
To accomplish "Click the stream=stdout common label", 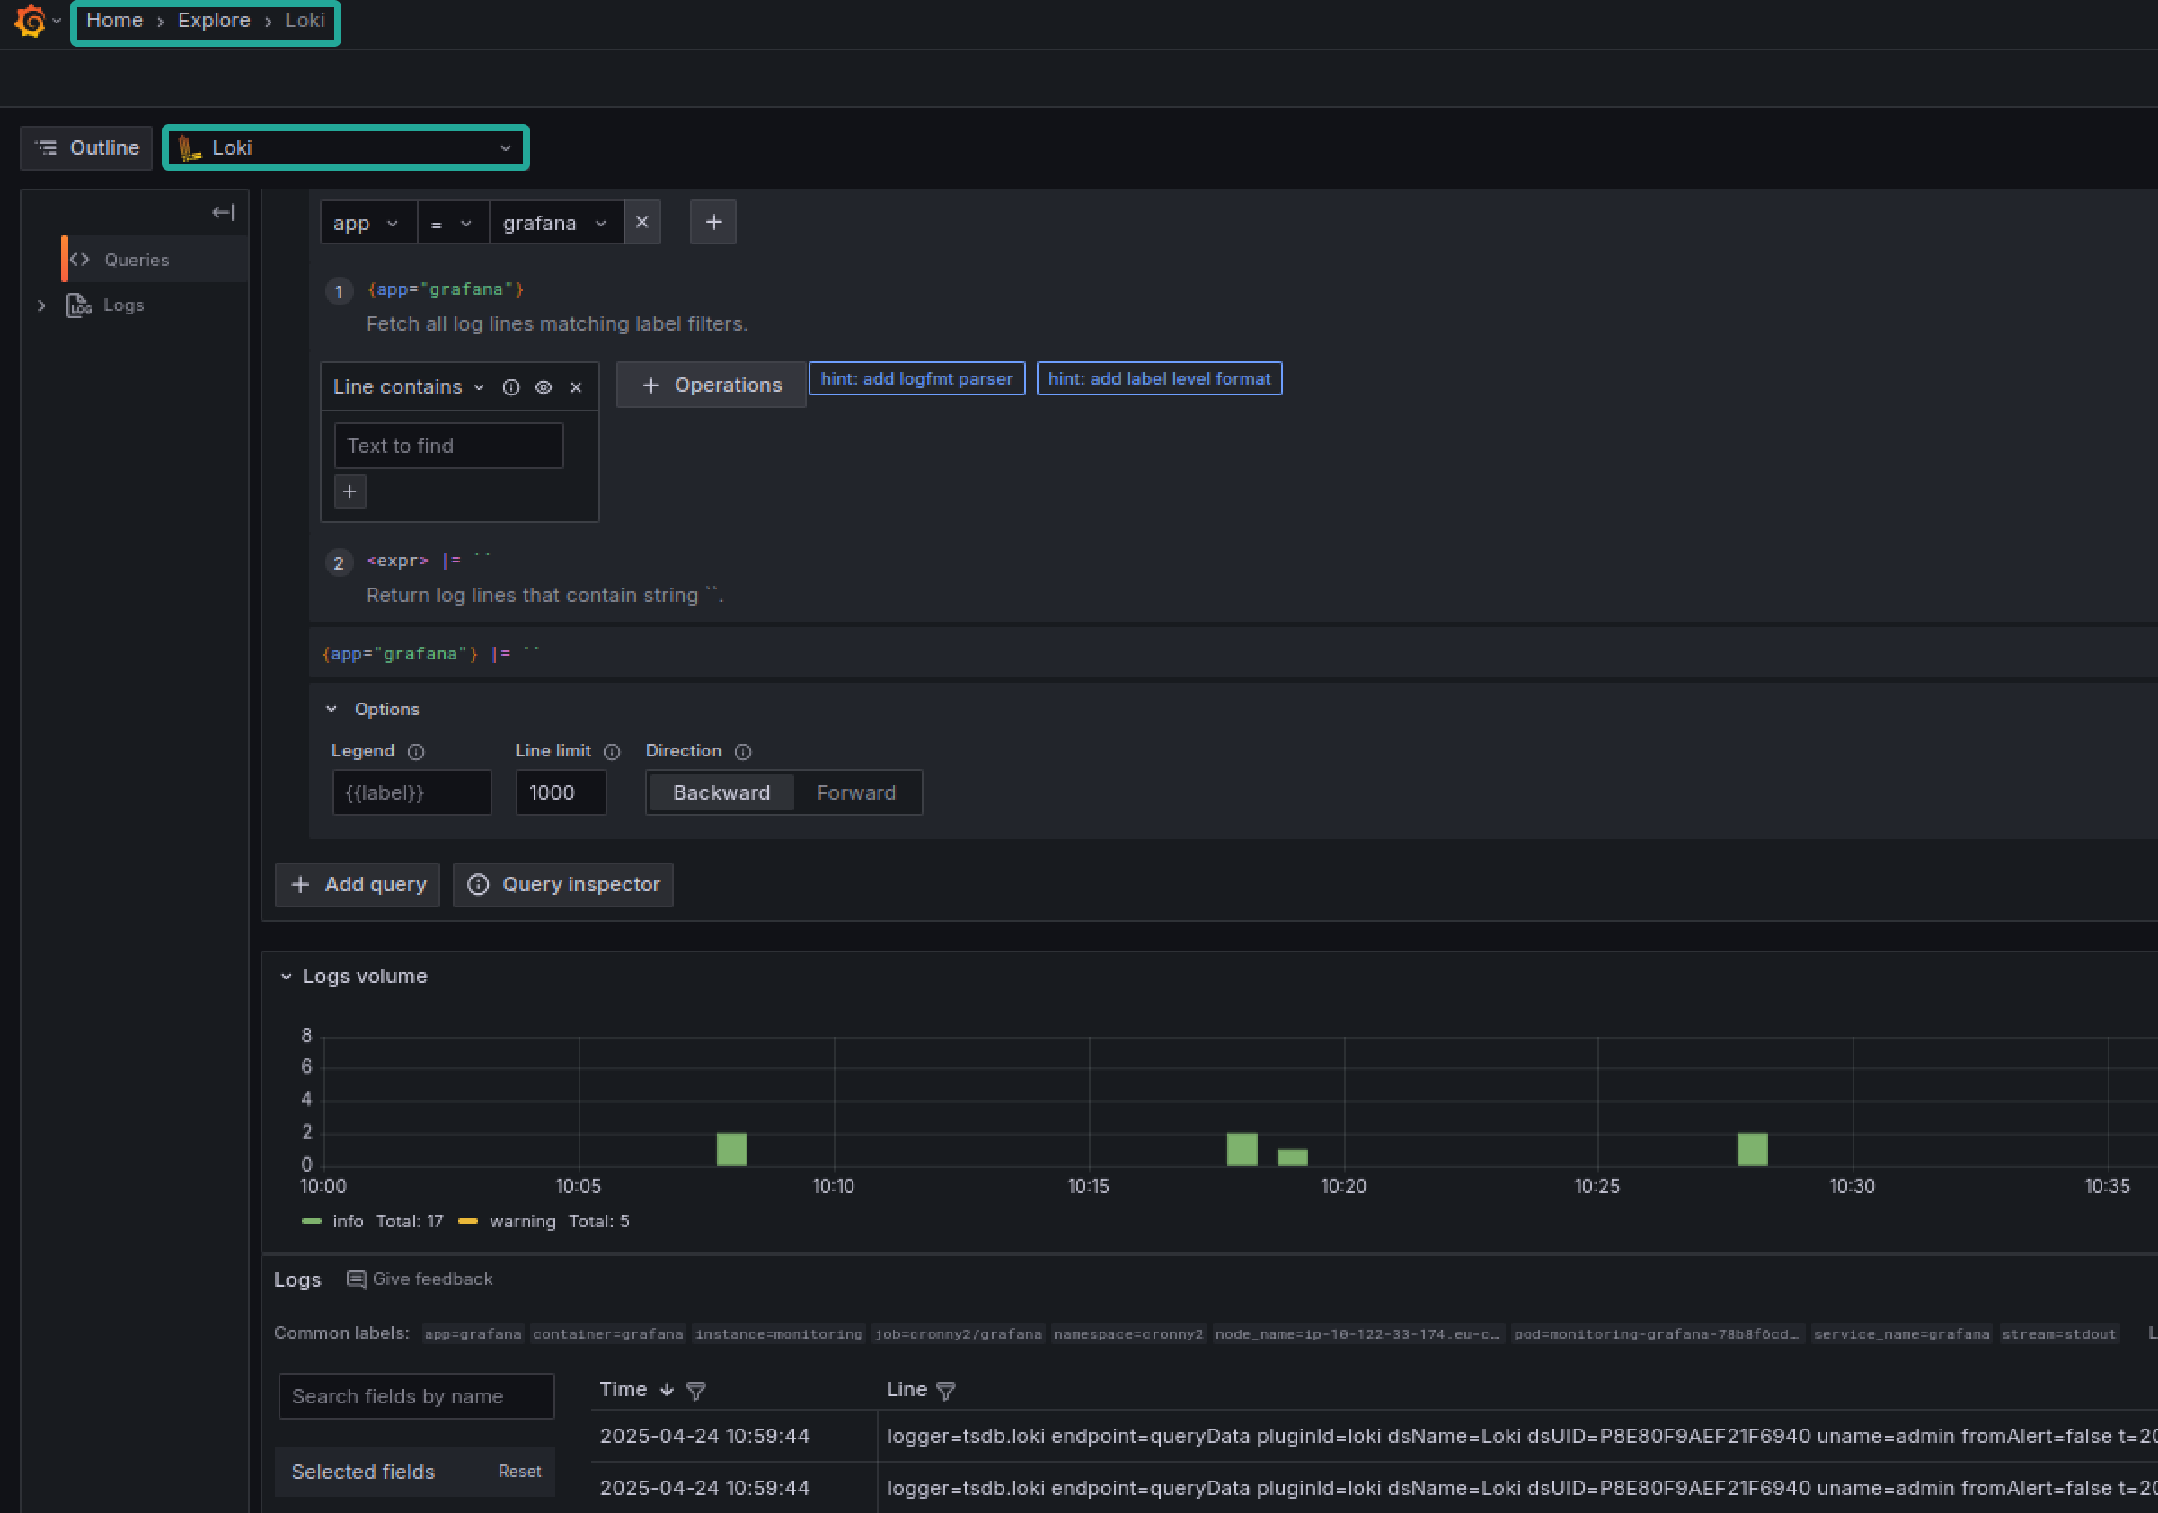I will tap(2058, 1333).
